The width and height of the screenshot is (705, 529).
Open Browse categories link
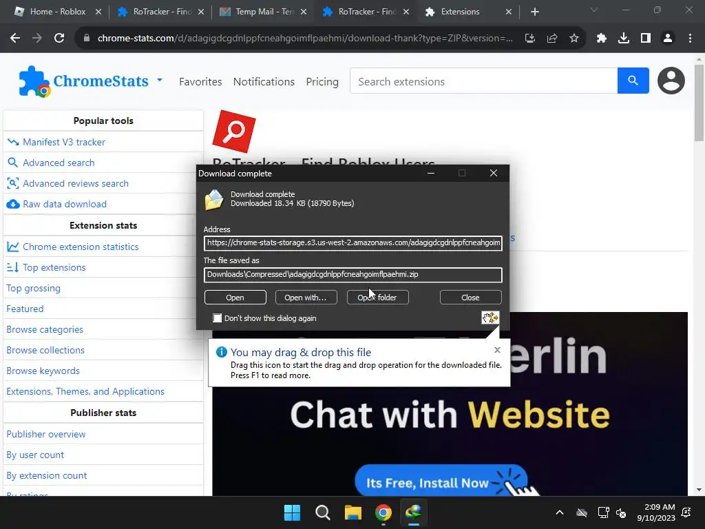coord(45,330)
